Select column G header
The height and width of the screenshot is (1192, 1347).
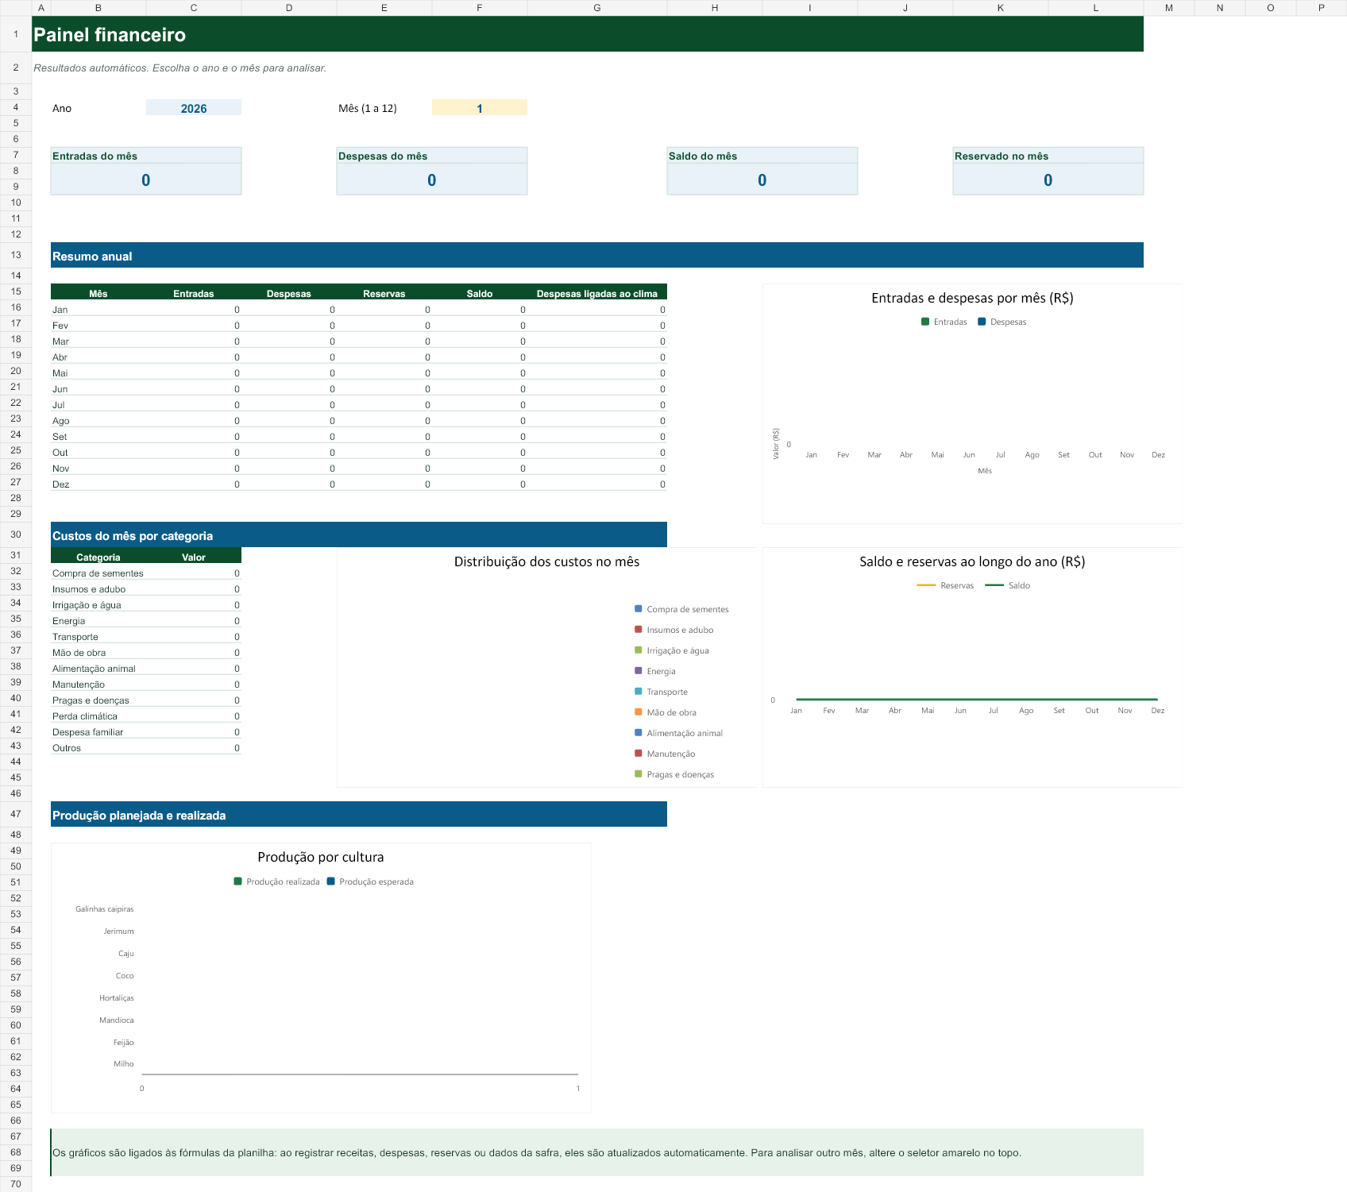coord(597,8)
